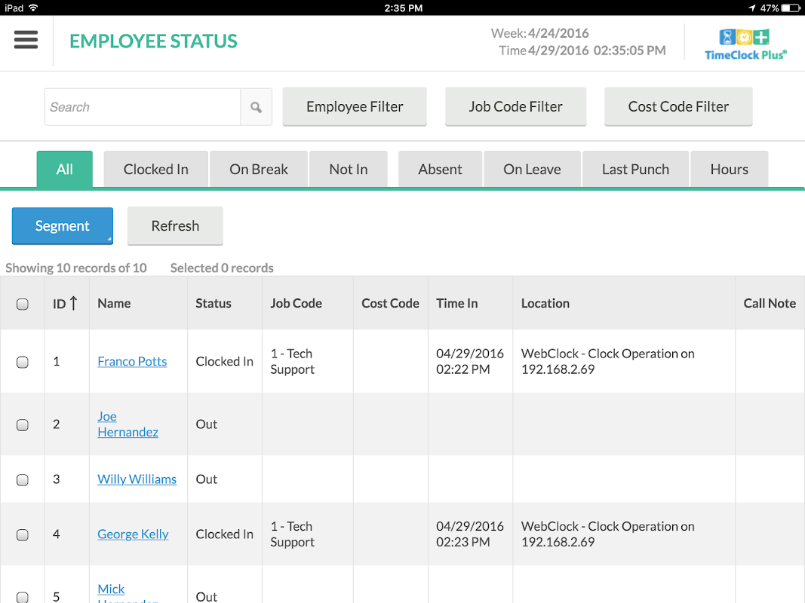
Task: Open the Cost Code Filter
Action: pyautogui.click(x=678, y=106)
